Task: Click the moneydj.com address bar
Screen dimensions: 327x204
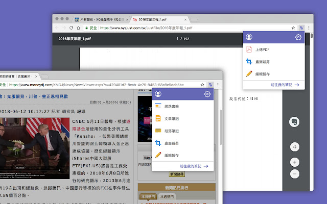Action: (97, 85)
